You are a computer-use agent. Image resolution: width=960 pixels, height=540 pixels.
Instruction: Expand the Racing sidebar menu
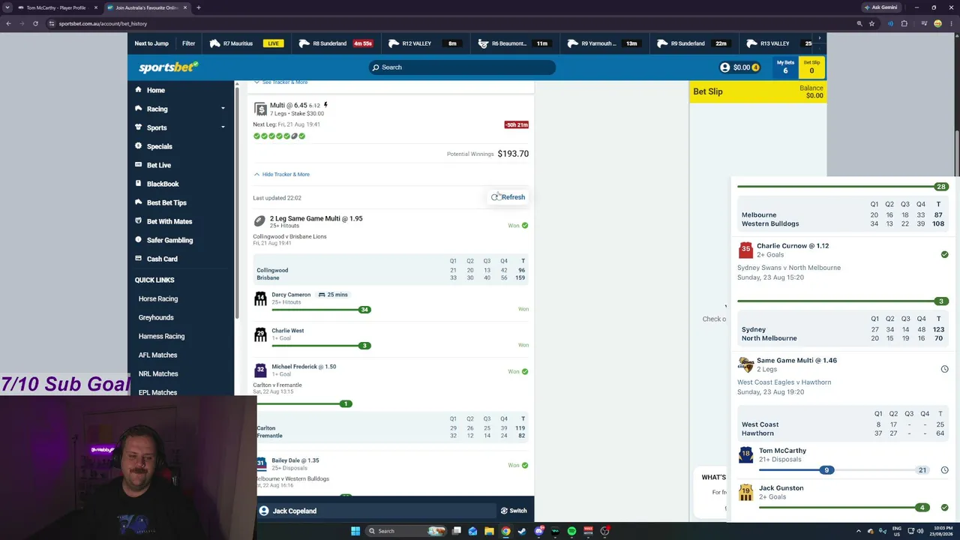coord(223,109)
